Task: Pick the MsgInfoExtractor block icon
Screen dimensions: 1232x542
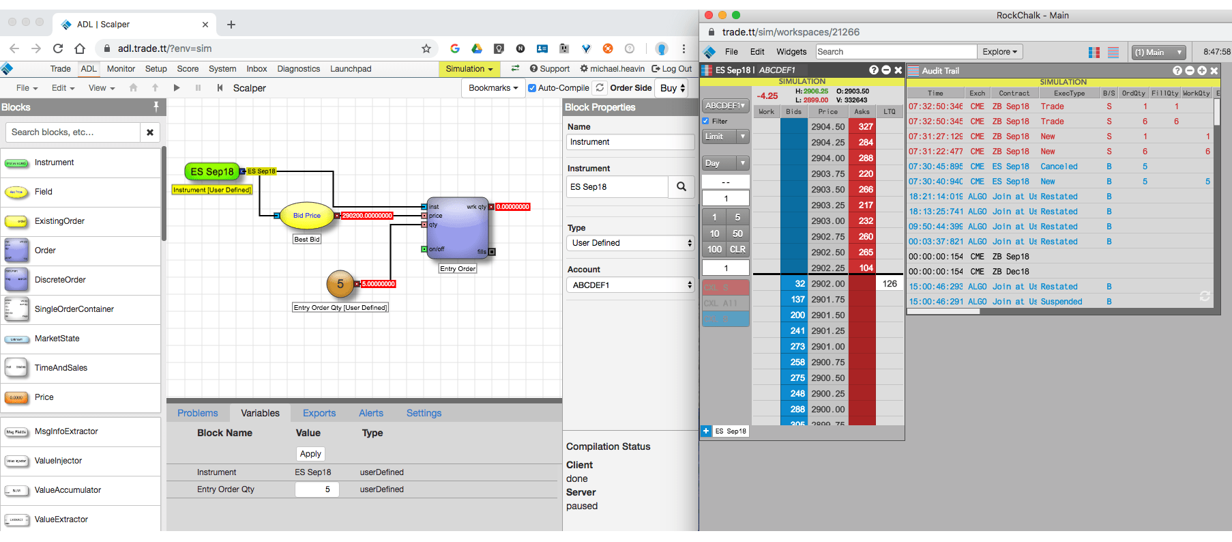Action: (x=16, y=432)
